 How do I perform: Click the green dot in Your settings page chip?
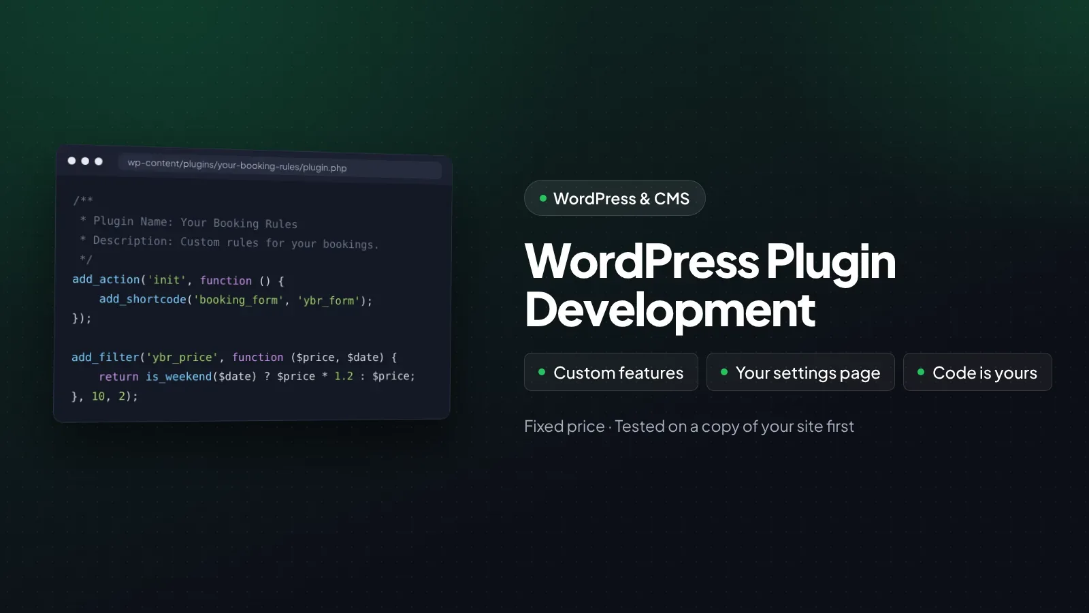tap(724, 372)
